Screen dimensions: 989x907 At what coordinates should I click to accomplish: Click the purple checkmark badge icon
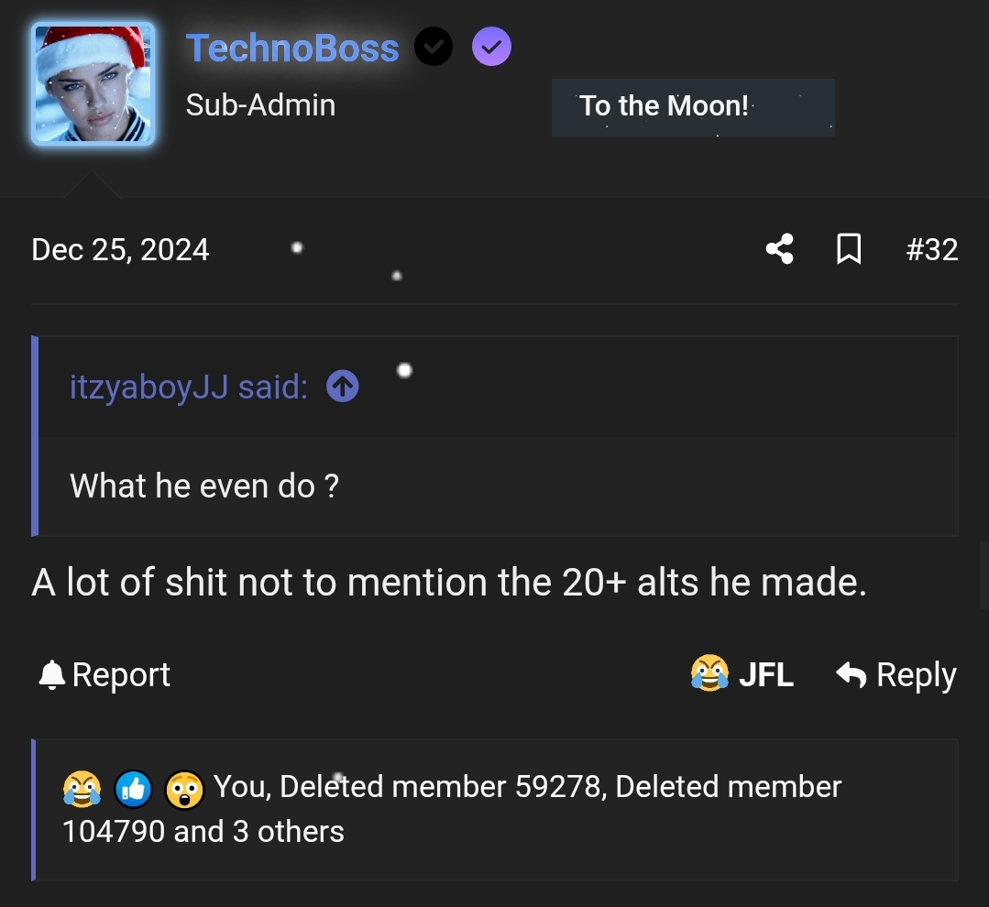click(x=491, y=48)
